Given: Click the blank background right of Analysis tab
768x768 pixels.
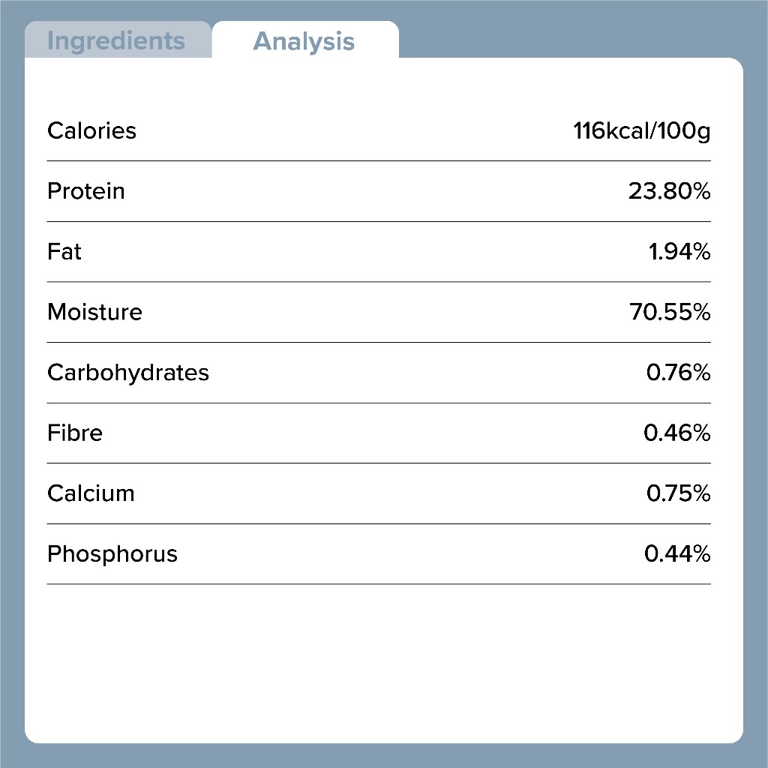Looking at the screenshot, I should click(x=570, y=30).
